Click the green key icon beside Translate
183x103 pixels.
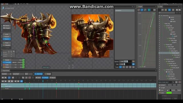coord(23,62)
